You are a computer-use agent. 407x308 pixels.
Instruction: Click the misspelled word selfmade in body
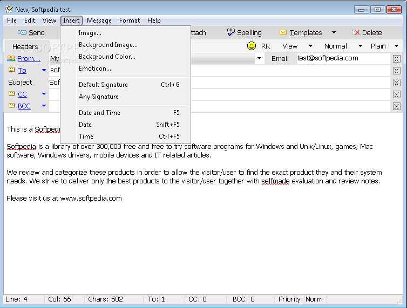[x=275, y=181]
